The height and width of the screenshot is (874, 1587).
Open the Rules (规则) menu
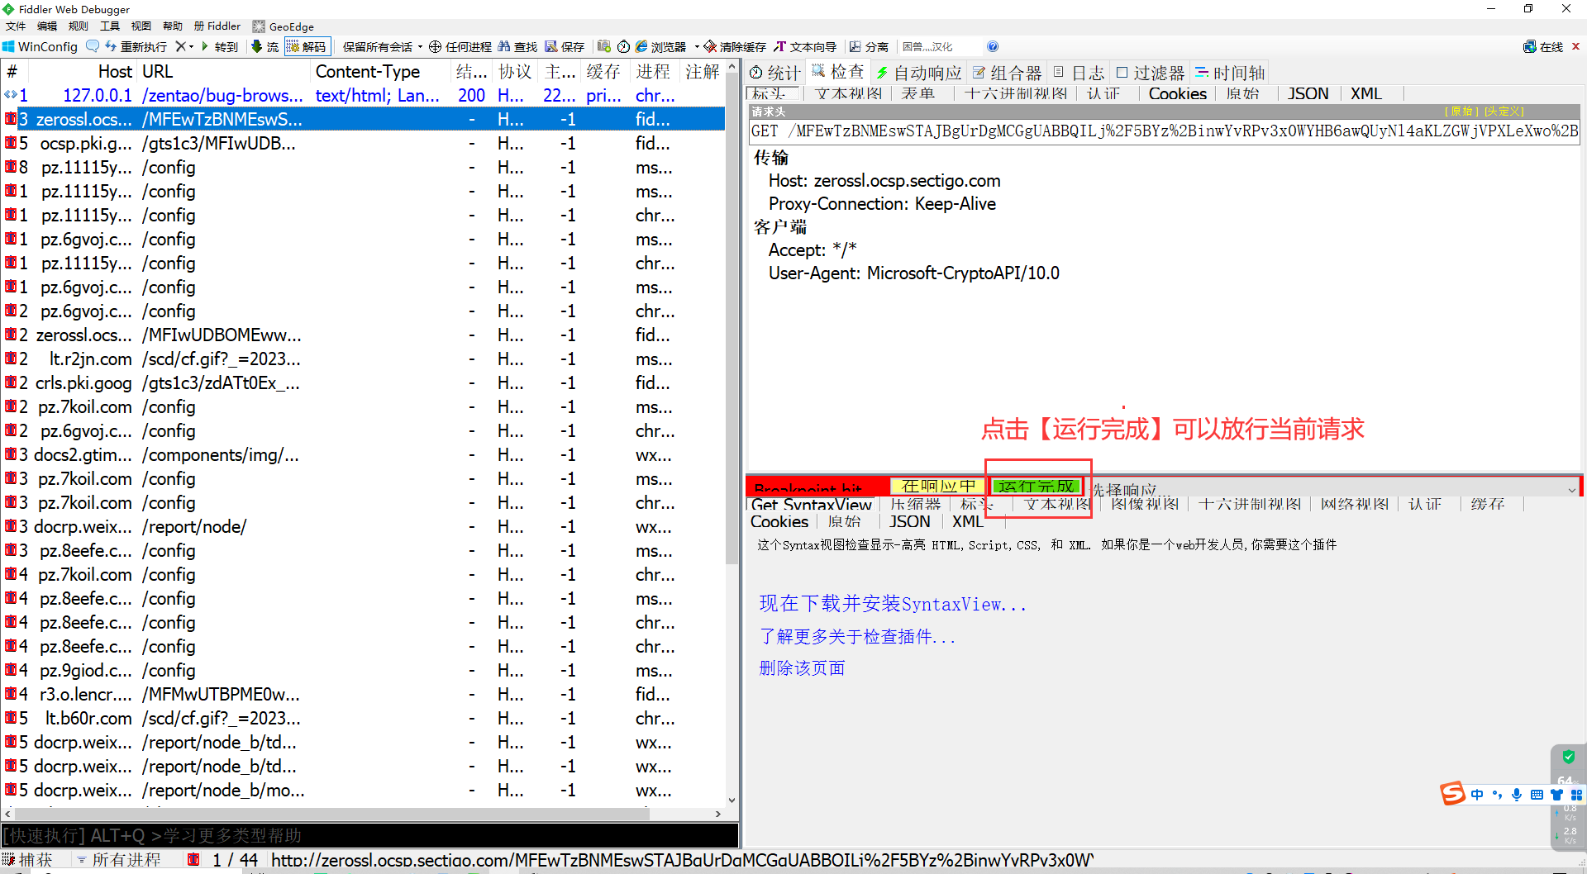[78, 26]
